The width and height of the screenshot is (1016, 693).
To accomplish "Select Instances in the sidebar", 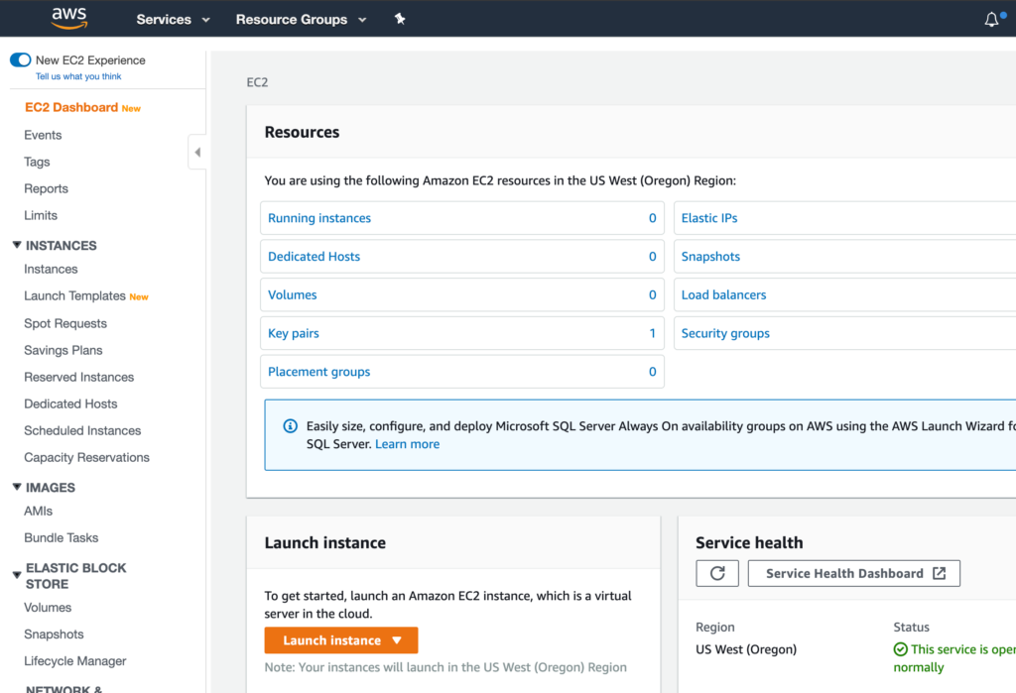I will tap(51, 269).
